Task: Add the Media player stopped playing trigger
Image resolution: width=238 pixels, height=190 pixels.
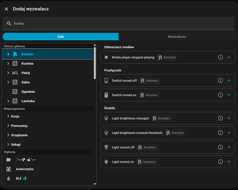Action: coord(229,57)
